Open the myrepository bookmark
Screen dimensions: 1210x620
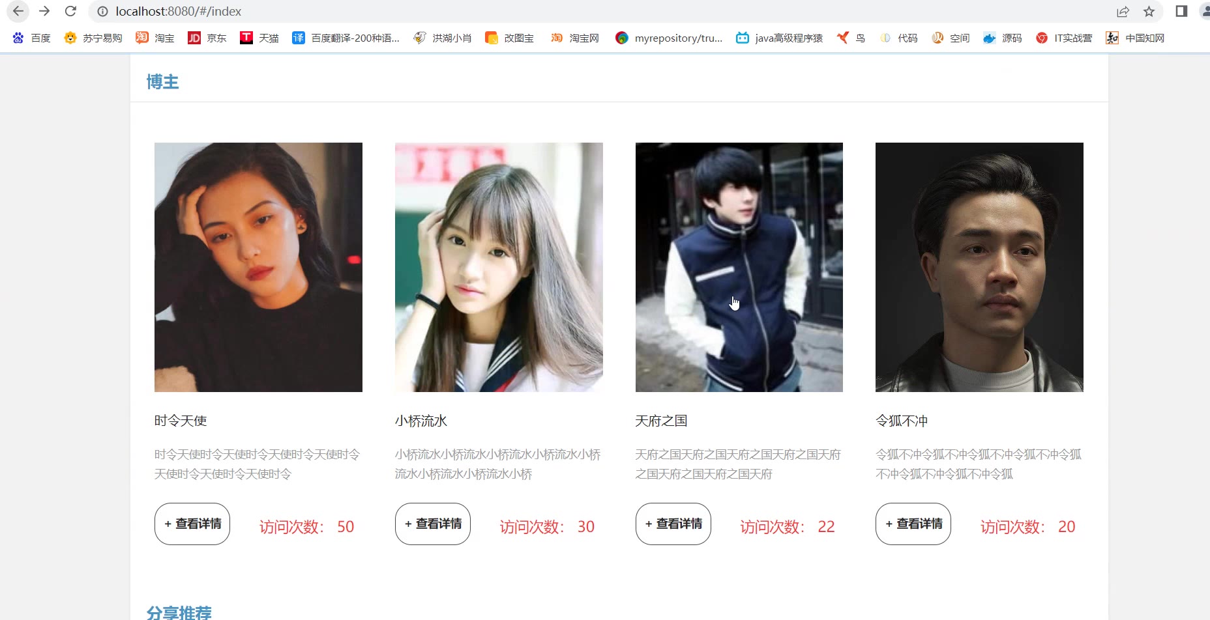coord(669,38)
